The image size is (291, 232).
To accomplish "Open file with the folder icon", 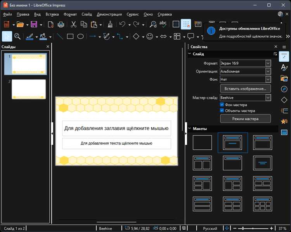I will pos(20,24).
